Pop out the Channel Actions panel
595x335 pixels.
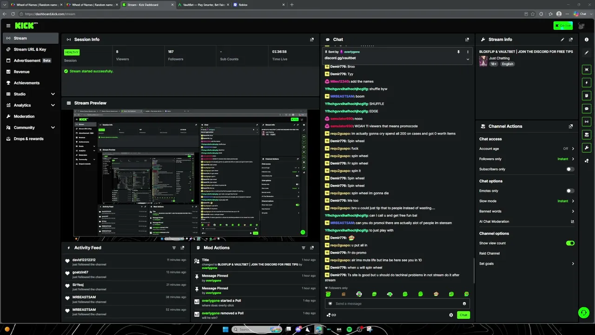click(571, 126)
